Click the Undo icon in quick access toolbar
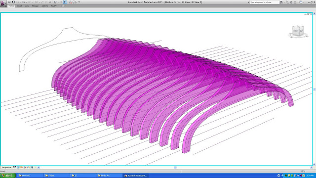The height and width of the screenshot is (178, 316). 23,2
